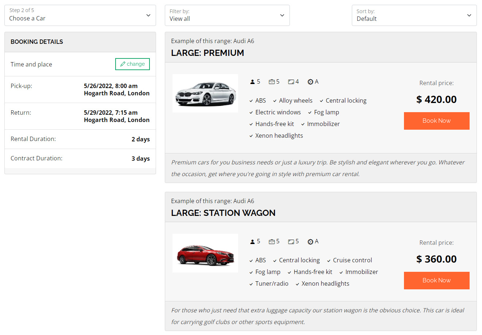Click transmission gear icon for Station Wagon
Image resolution: width=482 pixels, height=335 pixels.
[x=310, y=241]
